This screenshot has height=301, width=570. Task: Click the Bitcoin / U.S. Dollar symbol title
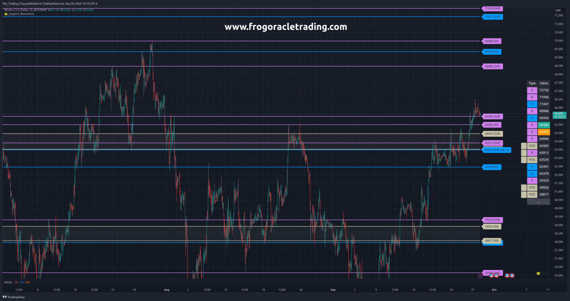coord(25,10)
